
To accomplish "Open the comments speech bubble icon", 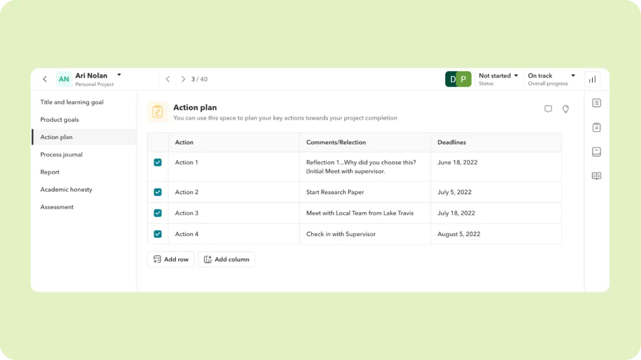I will point(548,109).
